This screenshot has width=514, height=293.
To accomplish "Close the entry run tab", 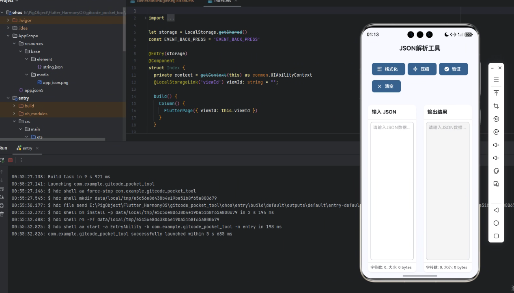I will click(x=38, y=148).
